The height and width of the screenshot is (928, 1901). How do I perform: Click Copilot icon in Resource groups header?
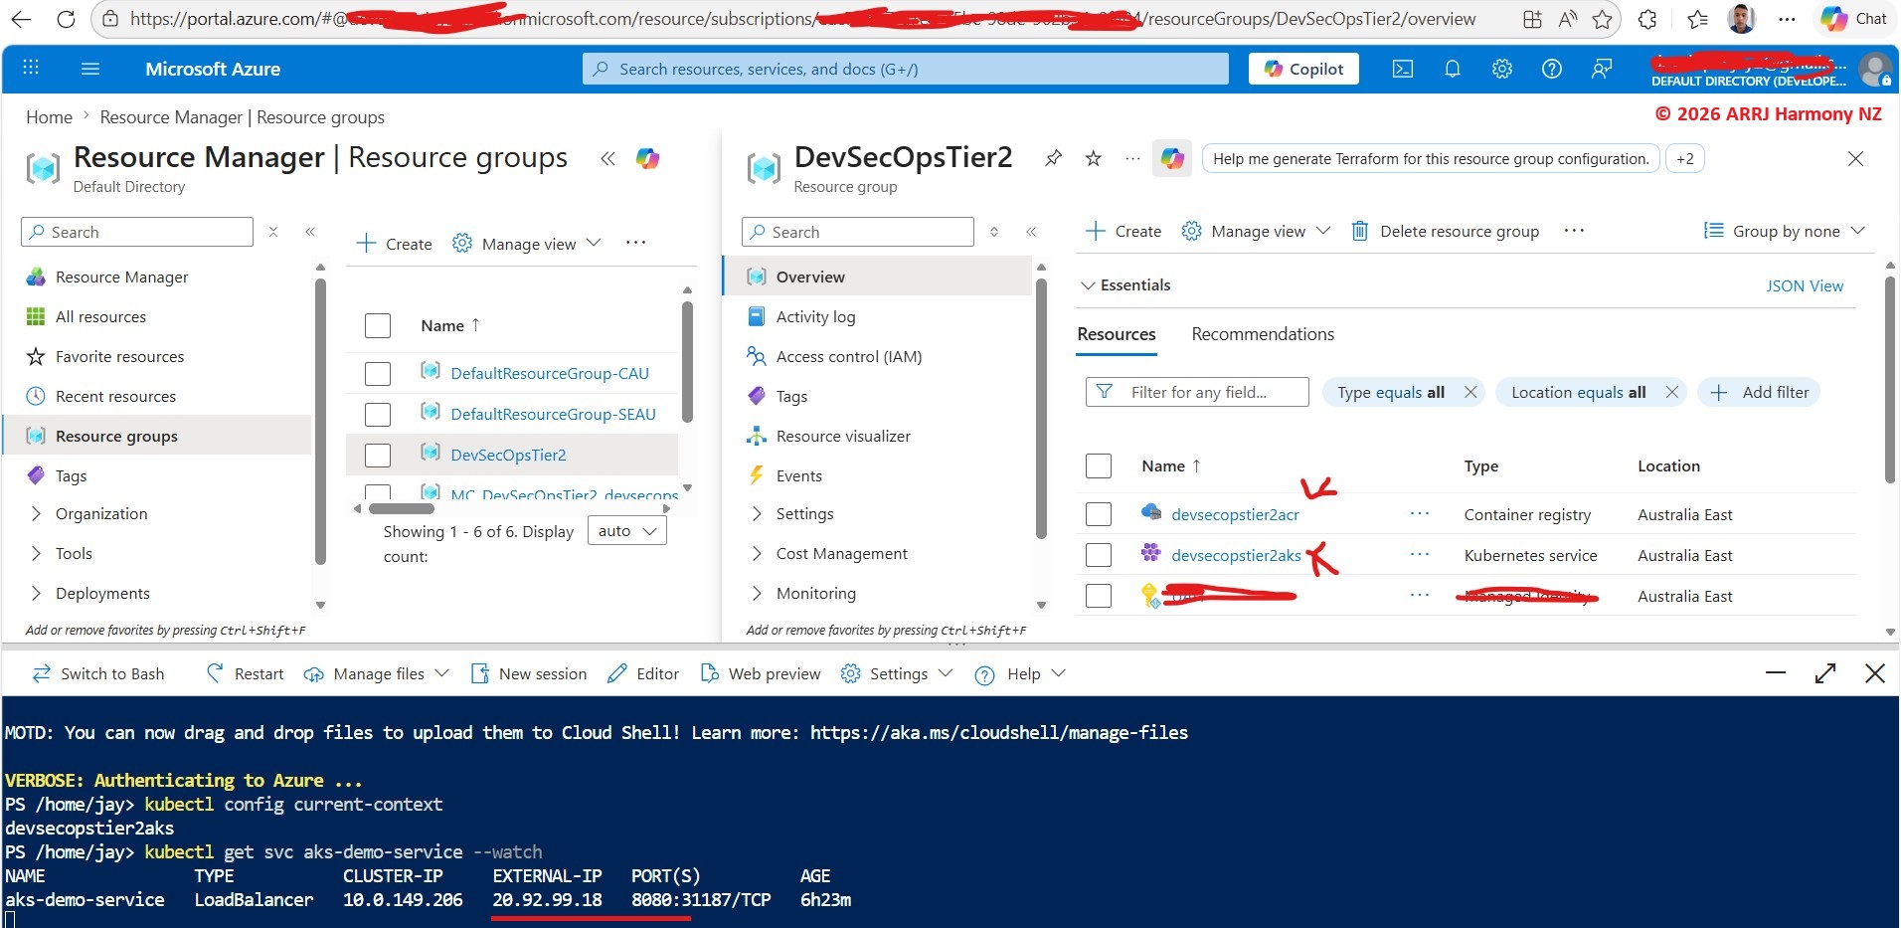click(648, 158)
